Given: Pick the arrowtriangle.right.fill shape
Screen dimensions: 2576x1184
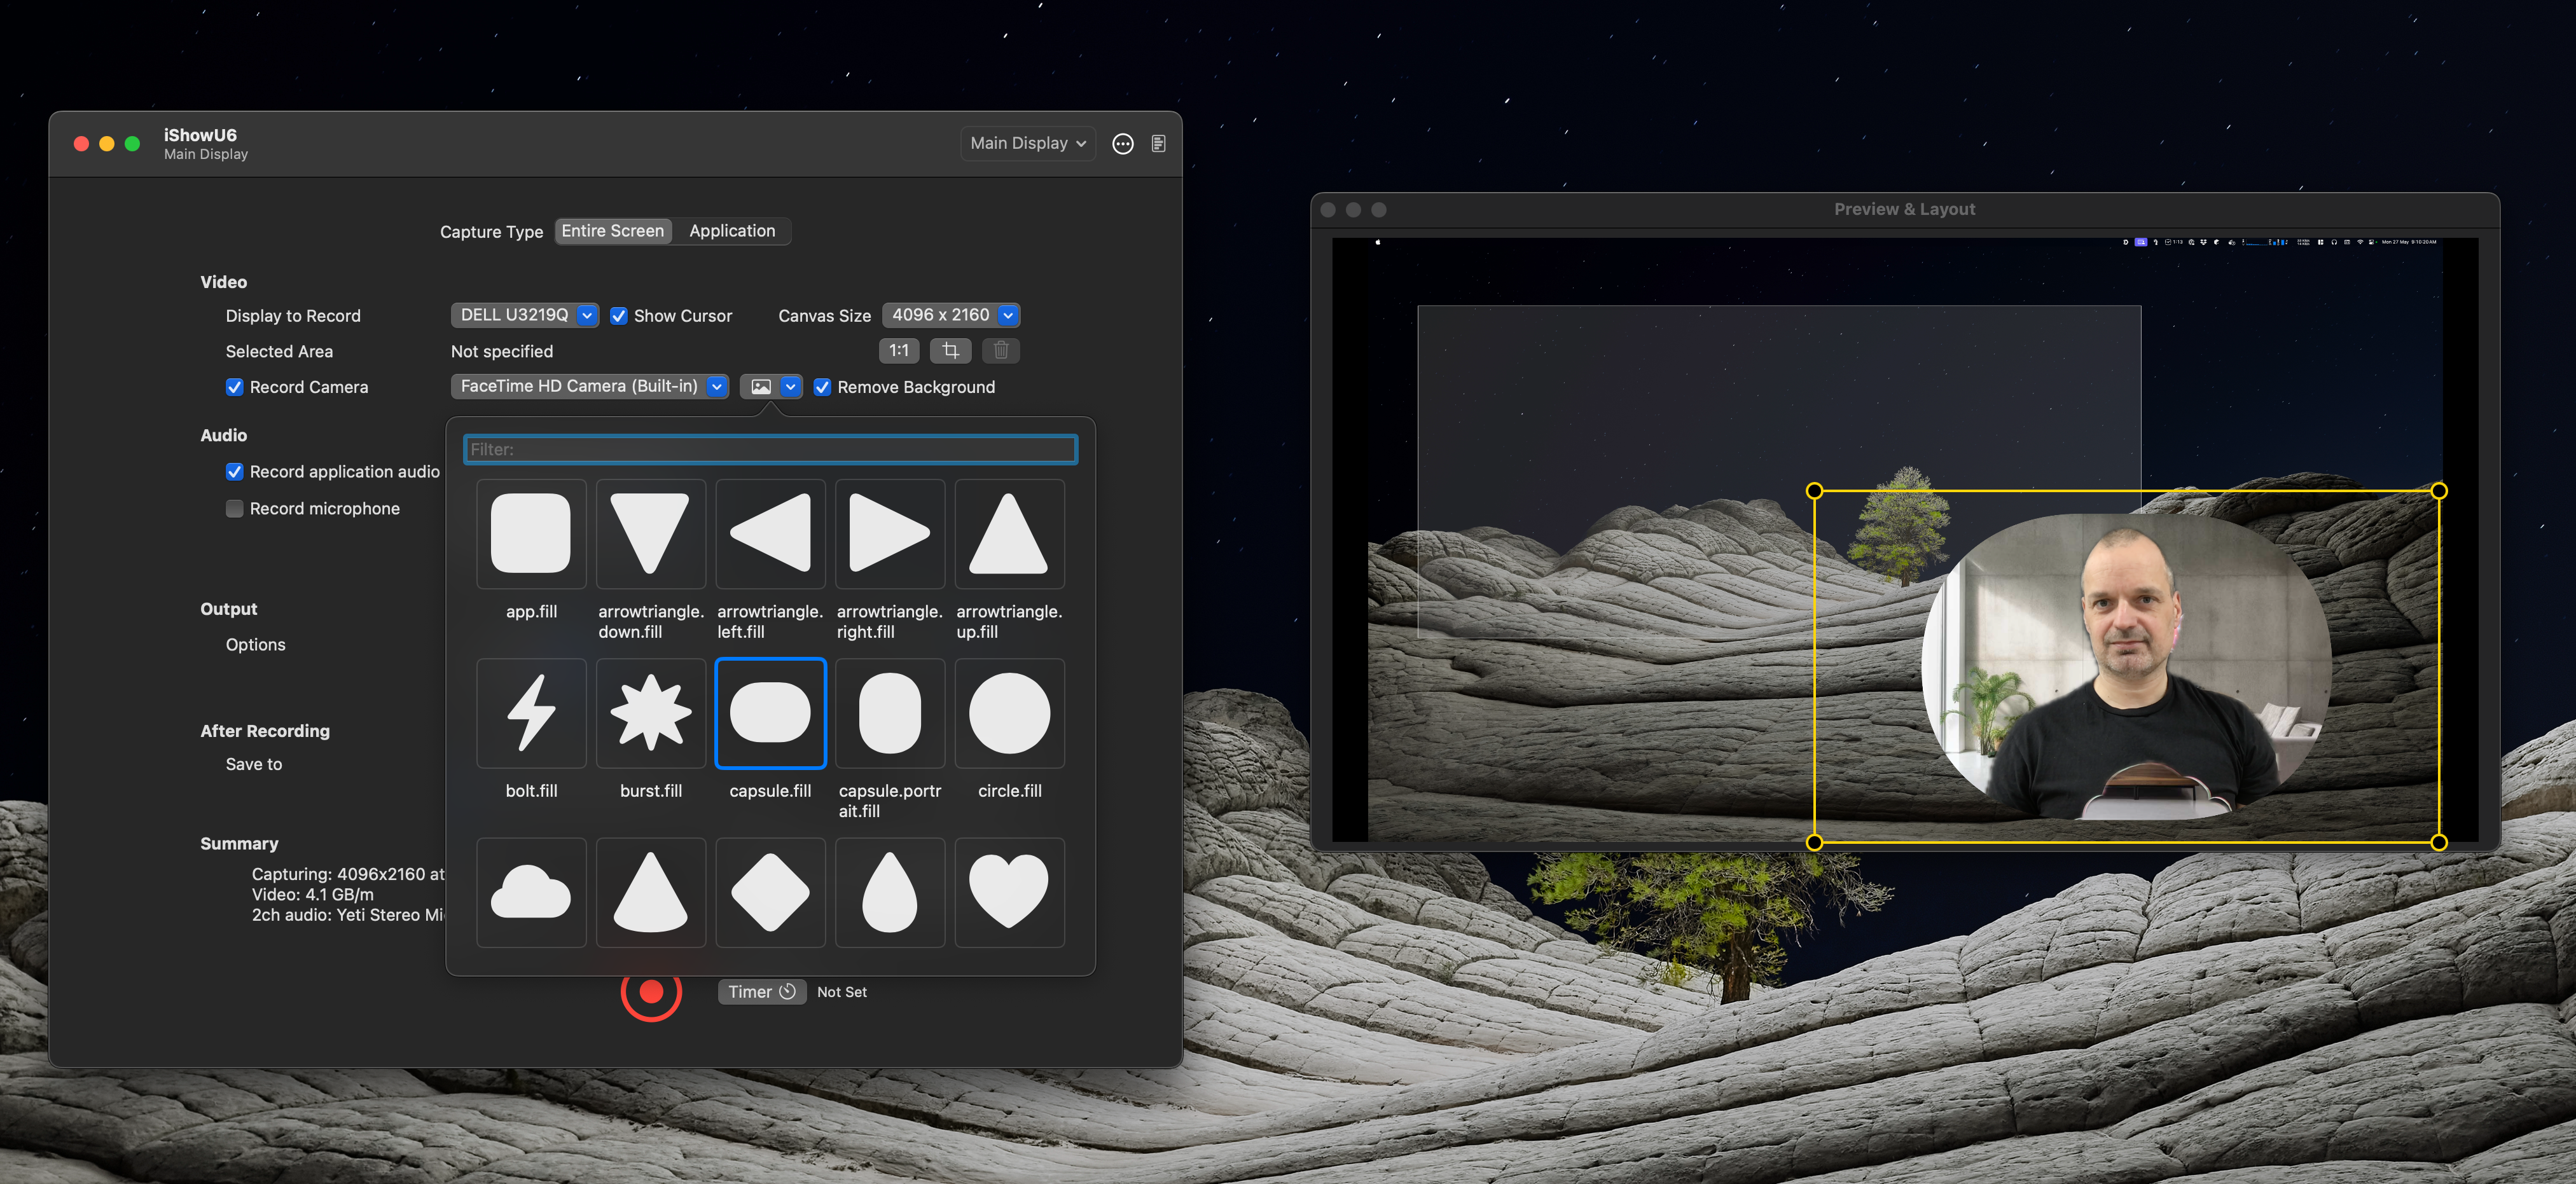Looking at the screenshot, I should click(890, 534).
